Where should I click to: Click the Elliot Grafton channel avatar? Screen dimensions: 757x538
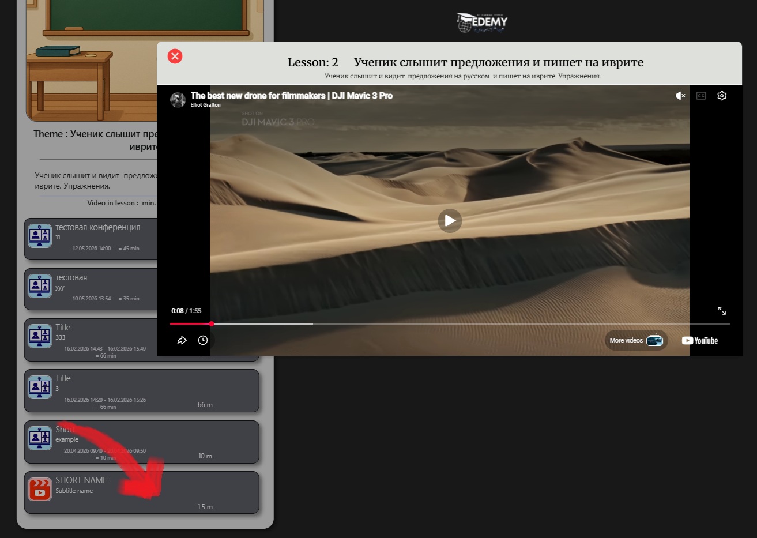(178, 99)
